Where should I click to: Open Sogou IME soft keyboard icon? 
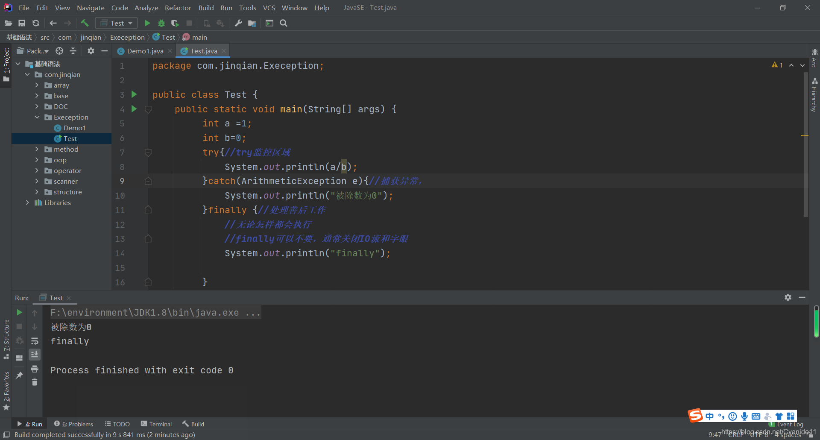tap(756, 416)
